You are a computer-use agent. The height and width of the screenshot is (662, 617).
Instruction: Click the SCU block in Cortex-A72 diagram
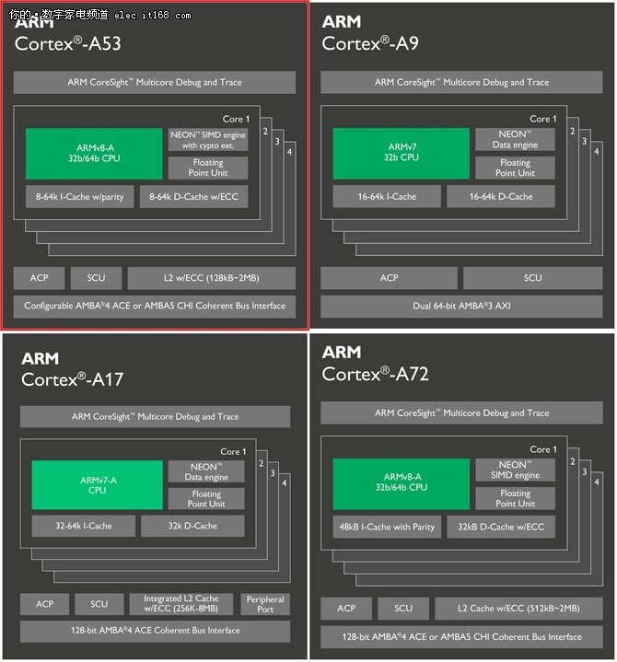403,609
